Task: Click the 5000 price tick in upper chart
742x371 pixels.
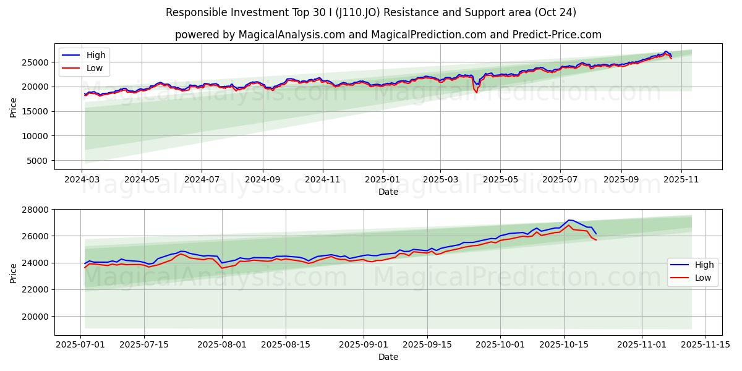Action: (39, 161)
